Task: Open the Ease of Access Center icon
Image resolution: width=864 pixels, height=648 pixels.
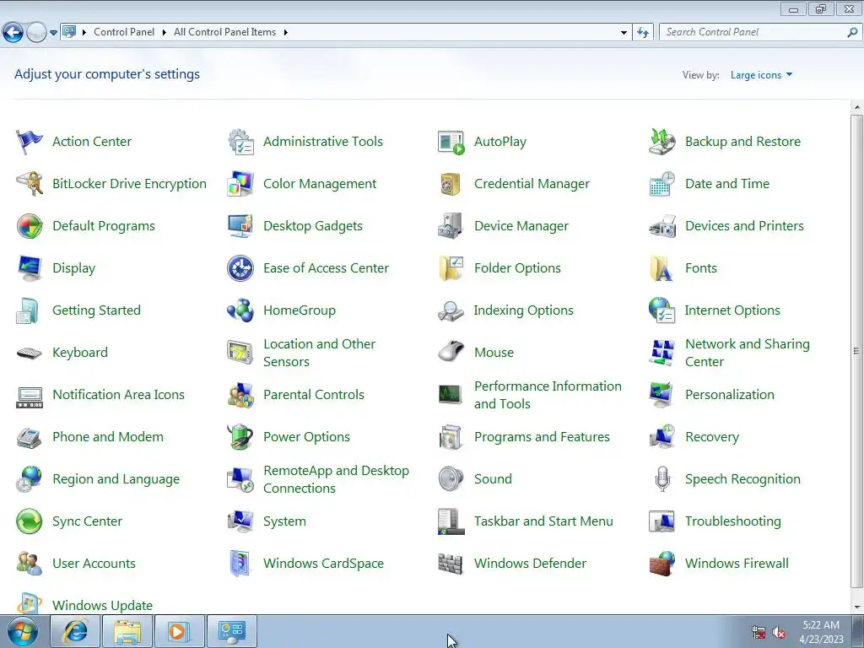Action: pos(240,268)
